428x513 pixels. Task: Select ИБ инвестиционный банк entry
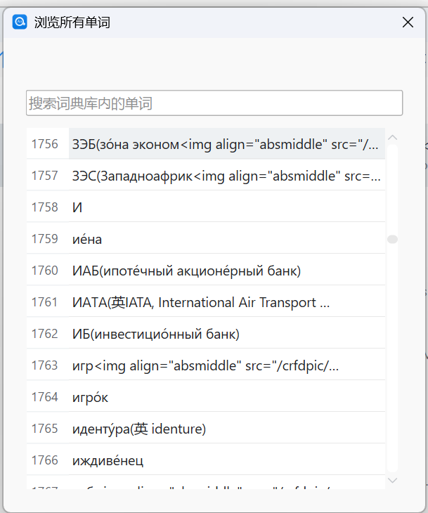point(227,334)
